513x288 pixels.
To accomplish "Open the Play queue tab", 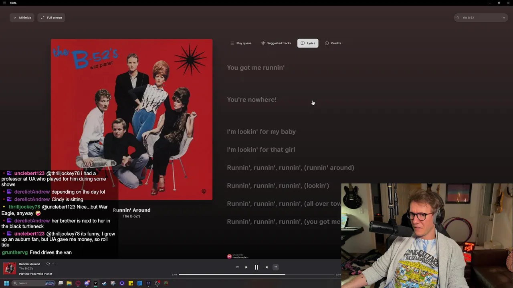I will (x=240, y=43).
